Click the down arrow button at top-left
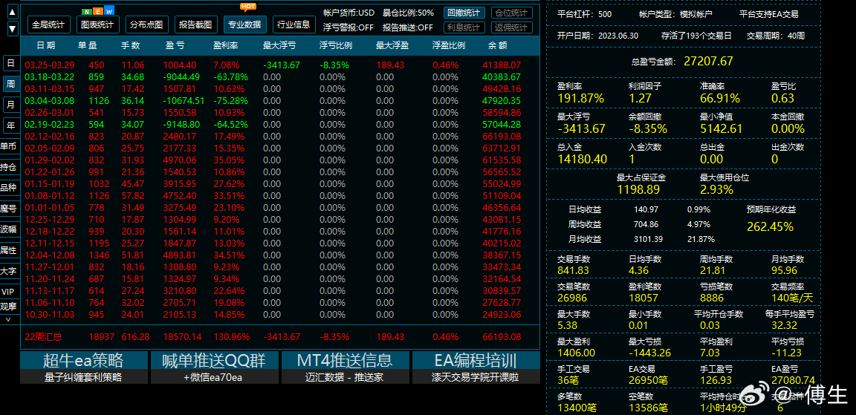 (x=13, y=29)
